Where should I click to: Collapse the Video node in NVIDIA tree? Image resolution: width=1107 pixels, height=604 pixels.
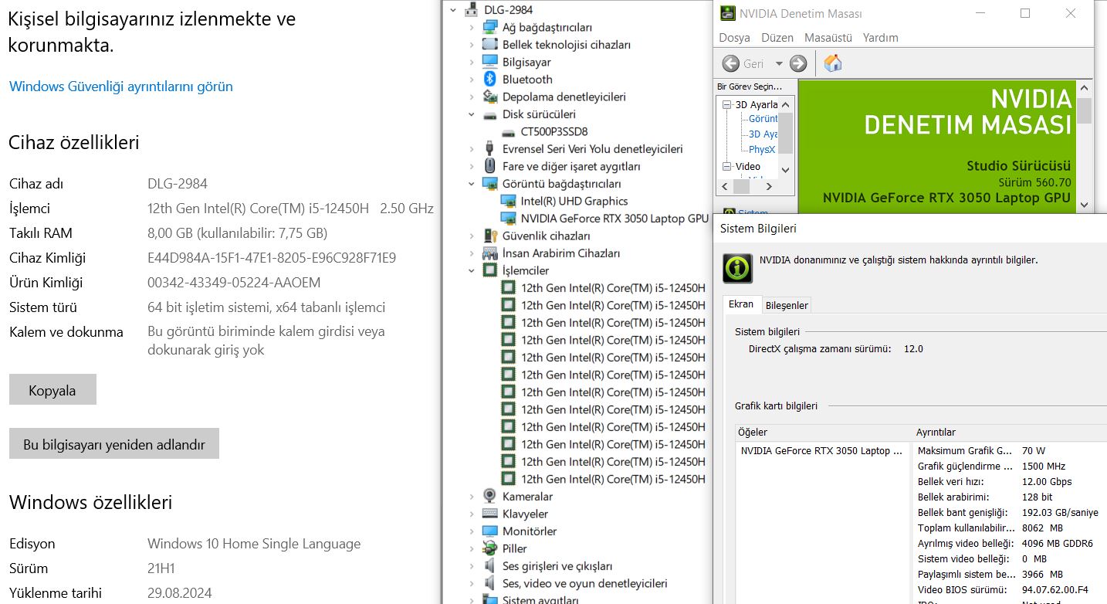(727, 166)
